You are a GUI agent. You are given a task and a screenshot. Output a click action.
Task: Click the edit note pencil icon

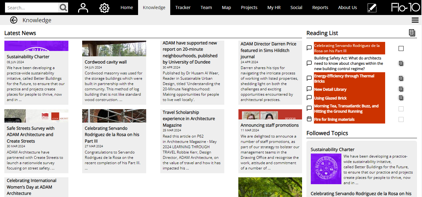point(372,8)
